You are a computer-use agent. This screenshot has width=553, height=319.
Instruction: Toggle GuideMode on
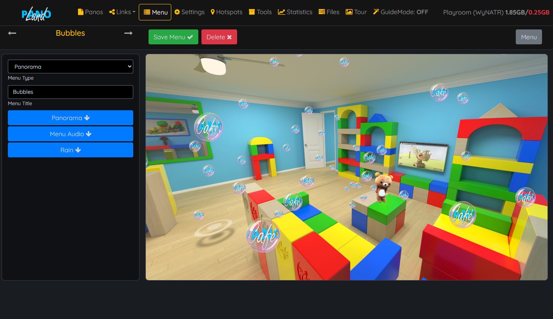[x=401, y=12]
